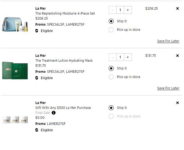Click ShopRunner eligible icon on 4-Piece Set

pos(37,31)
